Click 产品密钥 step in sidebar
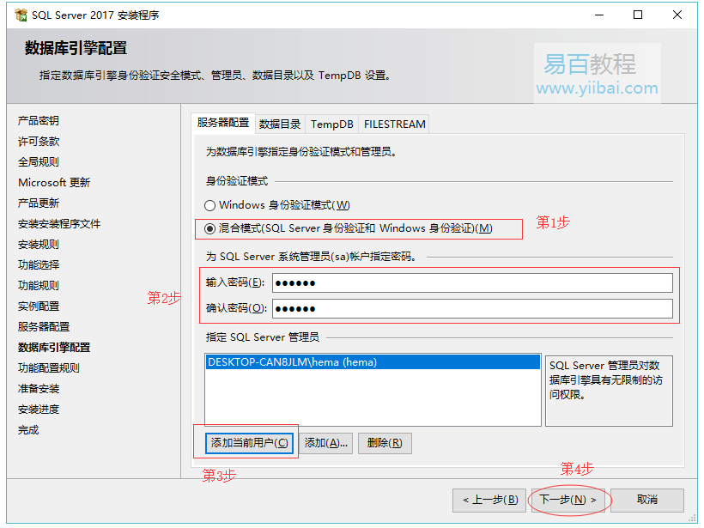The height and width of the screenshot is (528, 704). [x=39, y=121]
